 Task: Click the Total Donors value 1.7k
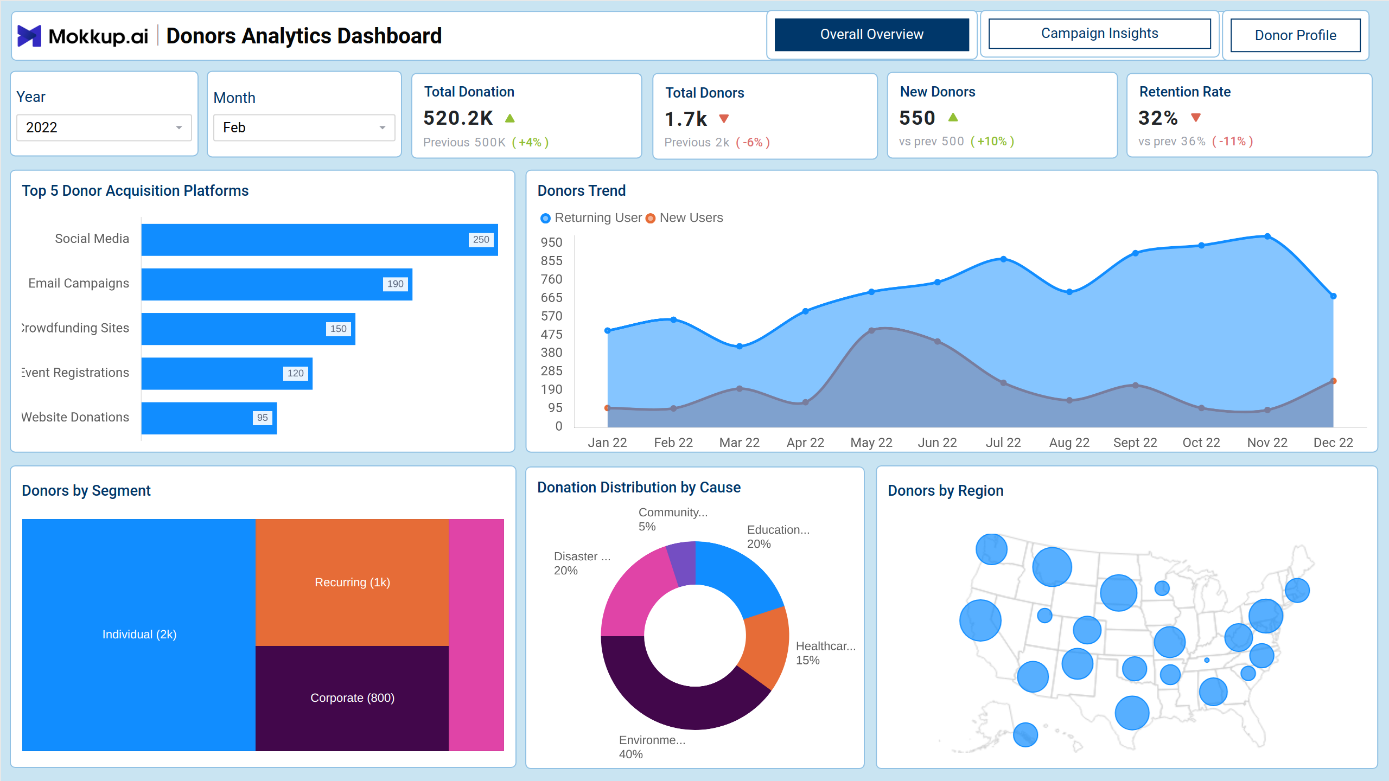[686, 119]
